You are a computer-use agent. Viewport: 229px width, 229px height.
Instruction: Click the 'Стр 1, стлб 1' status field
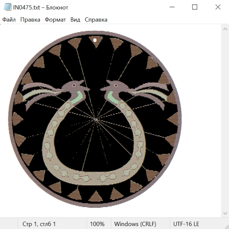tap(39, 224)
